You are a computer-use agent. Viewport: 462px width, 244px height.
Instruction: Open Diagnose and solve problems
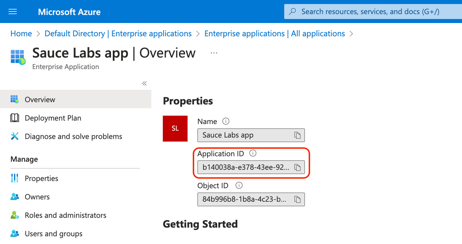point(73,136)
